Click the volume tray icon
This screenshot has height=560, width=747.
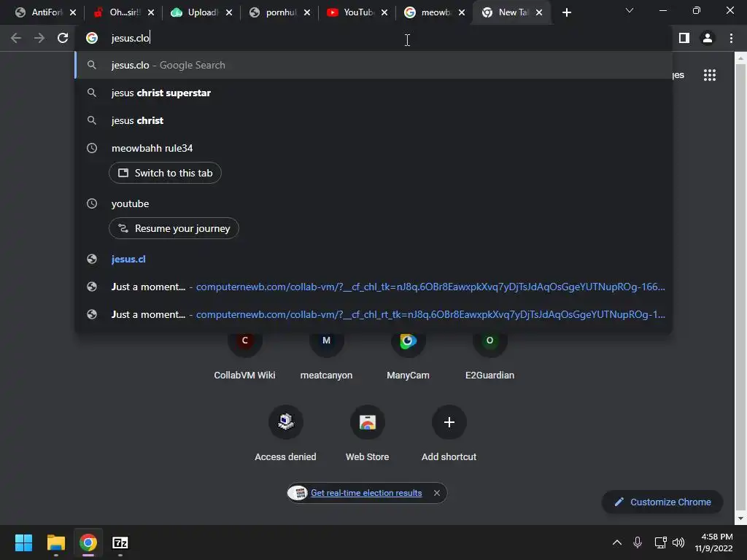click(x=678, y=542)
